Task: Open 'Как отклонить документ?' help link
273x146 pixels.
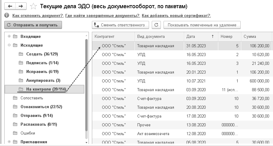Action: tap(37, 15)
